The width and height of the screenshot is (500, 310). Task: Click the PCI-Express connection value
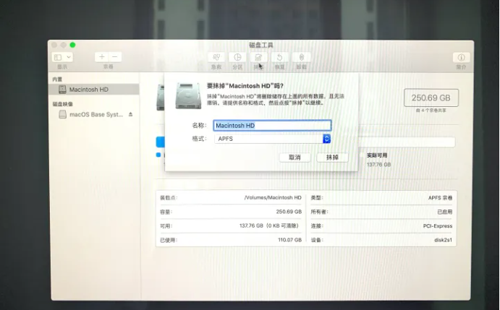coord(438,226)
